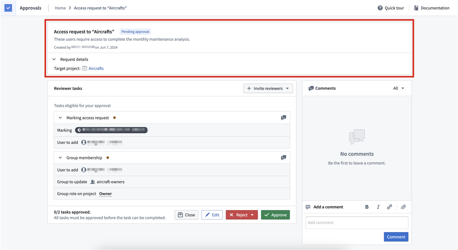
Task: Click the Approvals app checkmark icon
Action: pyautogui.click(x=8, y=8)
